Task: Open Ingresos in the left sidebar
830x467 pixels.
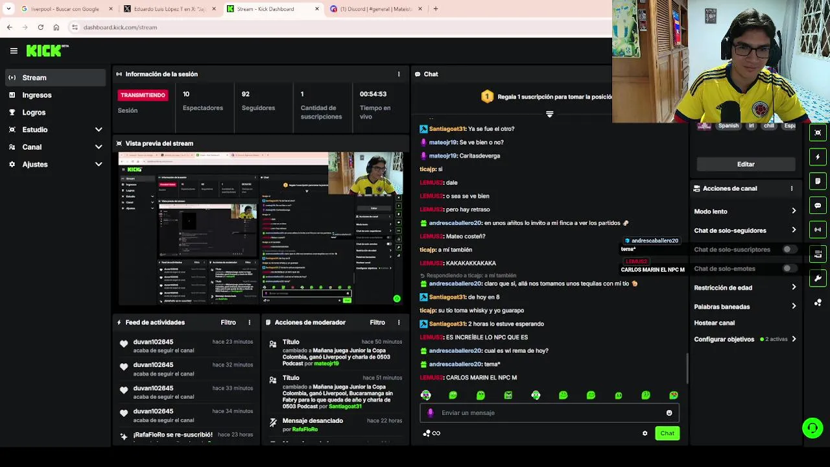Action: [55, 95]
